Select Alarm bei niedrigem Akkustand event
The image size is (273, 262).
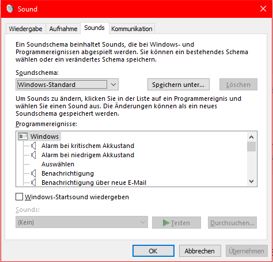[88, 155]
